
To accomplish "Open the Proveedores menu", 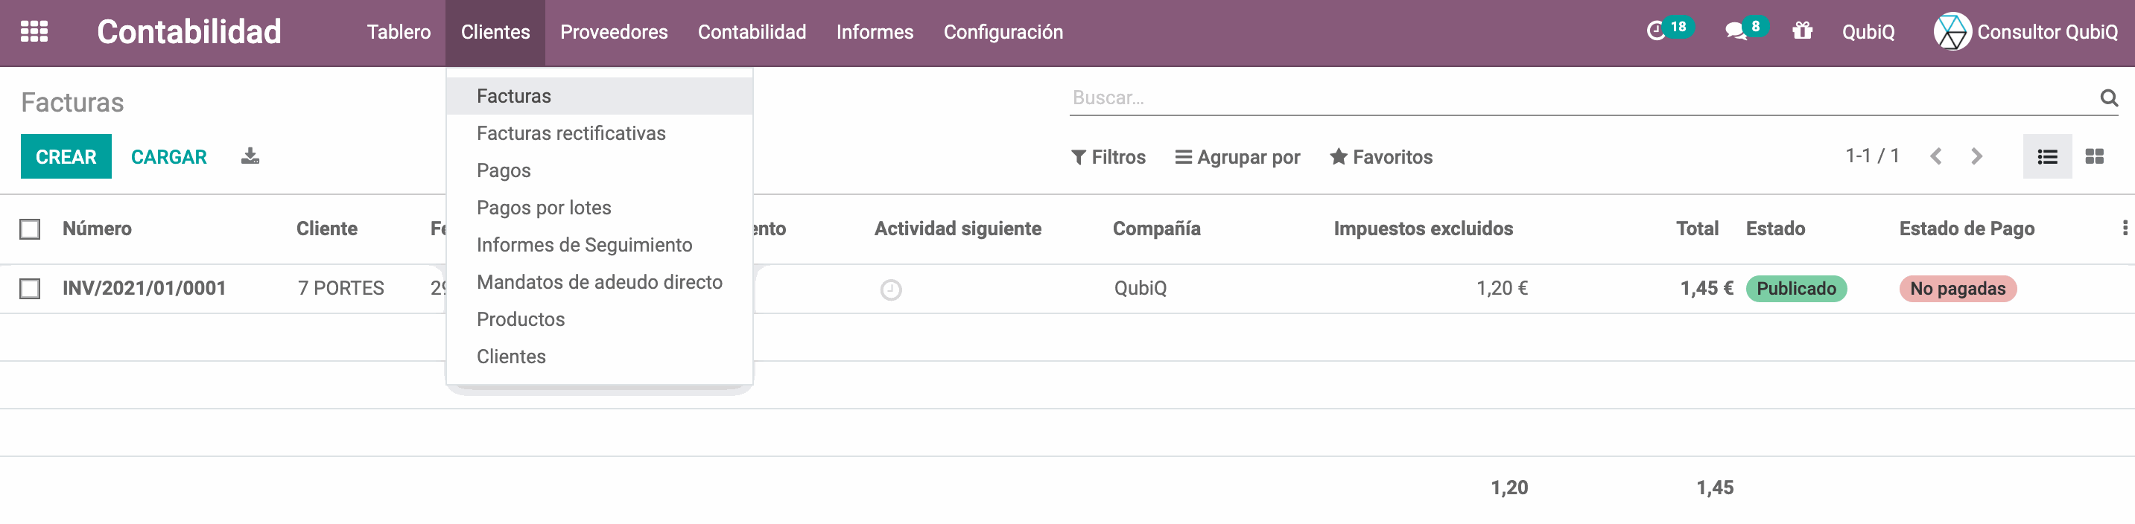I will point(613,32).
